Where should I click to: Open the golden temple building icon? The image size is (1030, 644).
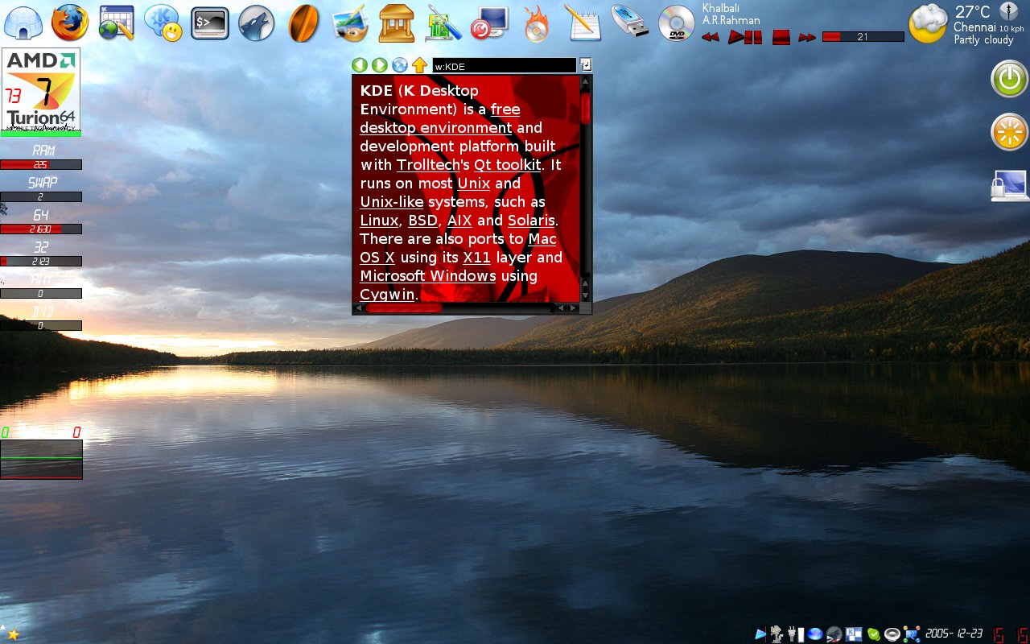pos(396,23)
